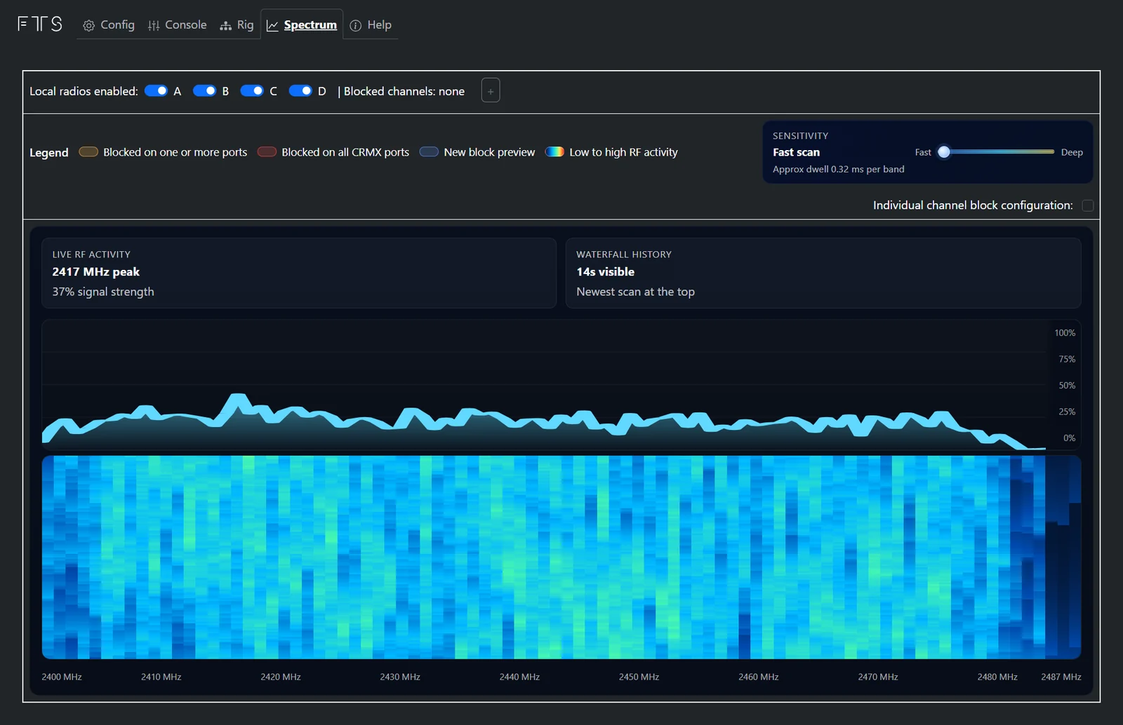Click 'Approx dwell 0.32 ms per band'

click(x=839, y=169)
